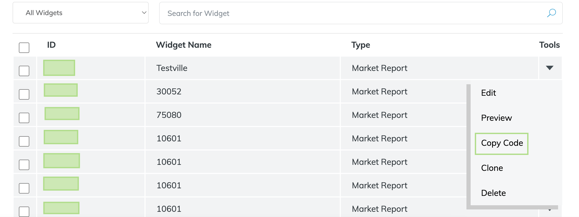
Task: Select the 30052 row checkbox
Action: click(24, 94)
